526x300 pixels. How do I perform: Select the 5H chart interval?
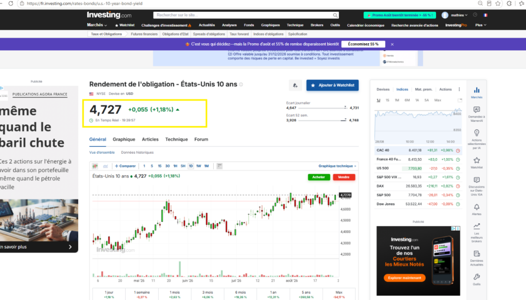coord(183,166)
